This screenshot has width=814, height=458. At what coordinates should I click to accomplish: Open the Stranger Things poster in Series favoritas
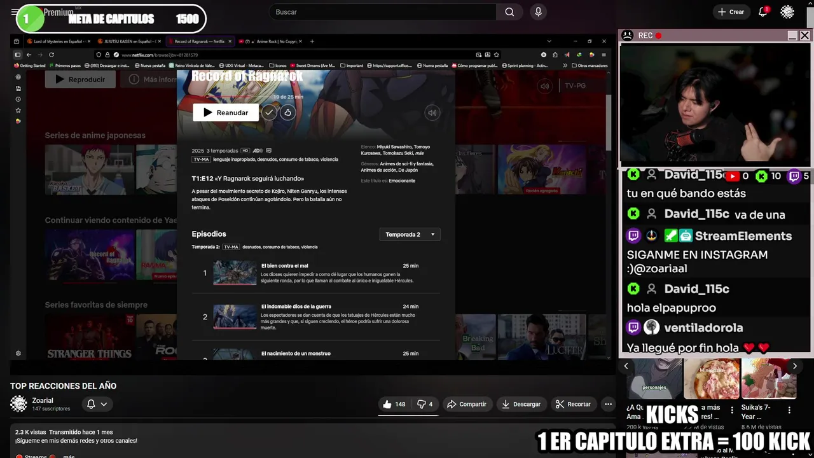[x=89, y=337]
